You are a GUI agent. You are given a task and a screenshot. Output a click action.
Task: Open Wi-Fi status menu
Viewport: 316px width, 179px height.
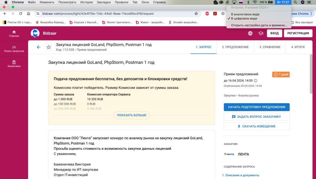(x=255, y=2)
